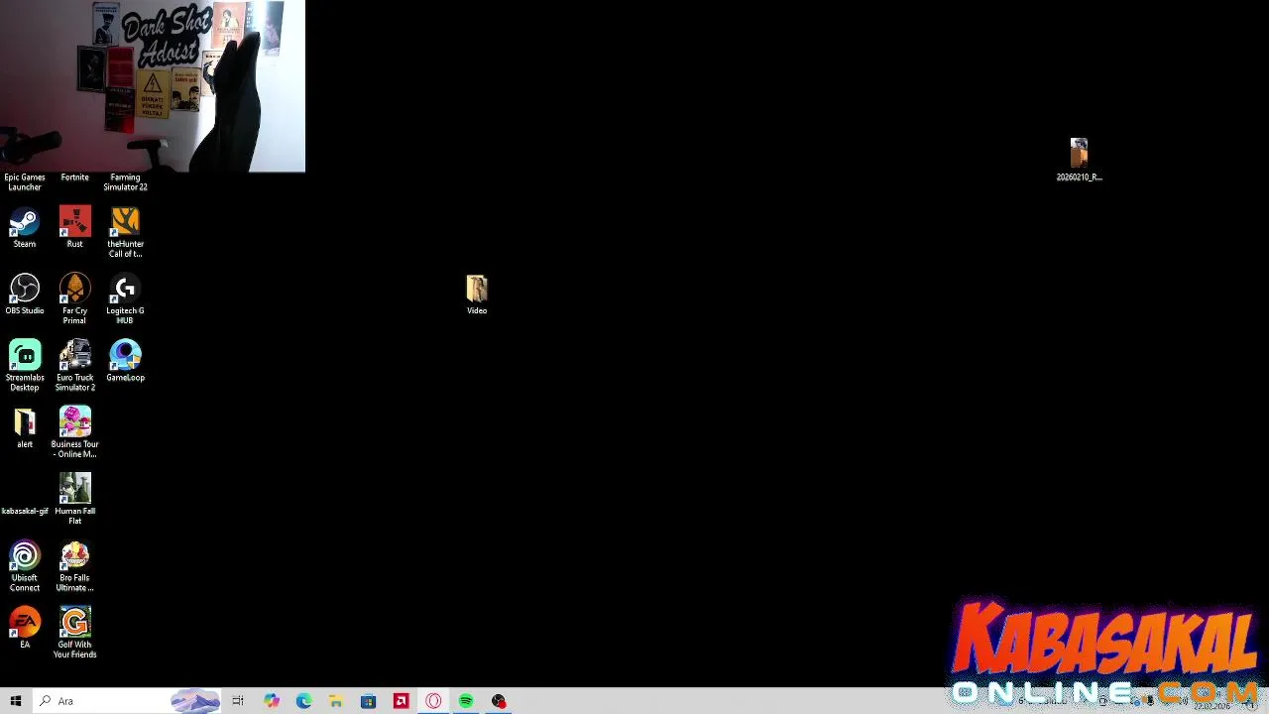The height and width of the screenshot is (714, 1269).
Task: Select the GameLoop desktop icon
Action: pos(125,361)
